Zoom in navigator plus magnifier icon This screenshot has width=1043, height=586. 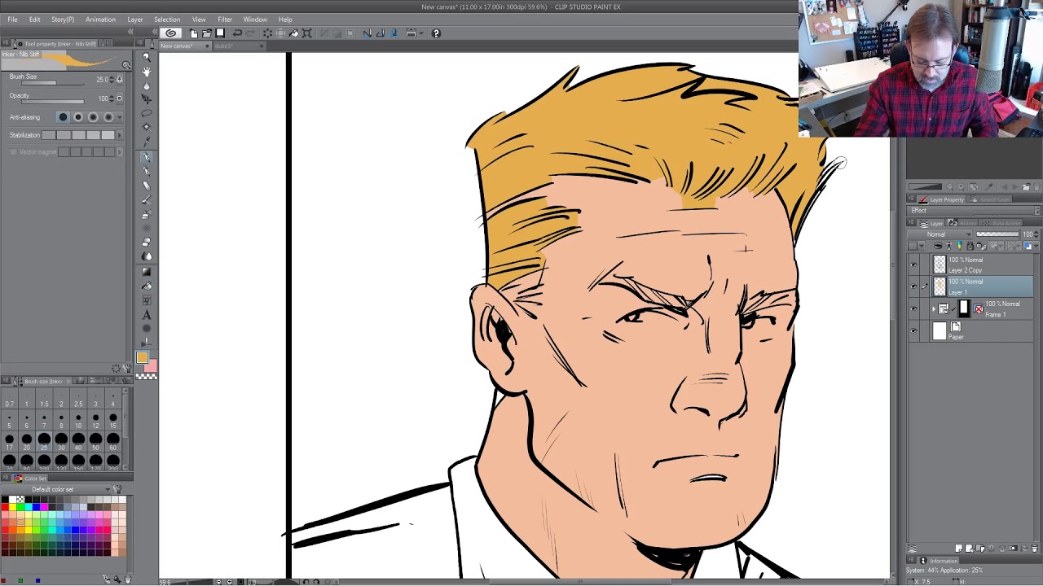click(x=960, y=186)
